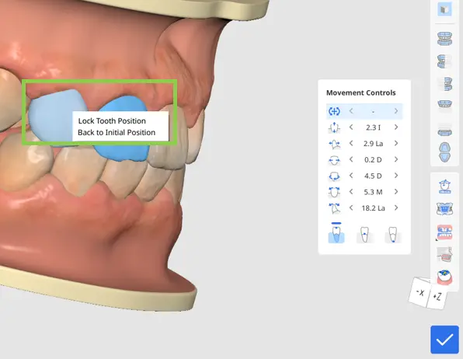Increase the 0.2 D value
The height and width of the screenshot is (359, 463).
[396, 159]
